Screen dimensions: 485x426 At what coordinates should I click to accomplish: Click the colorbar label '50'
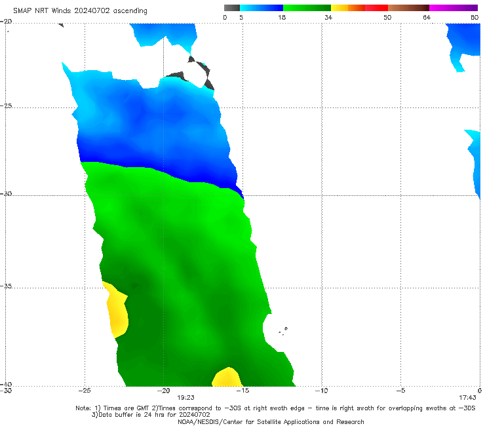click(387, 17)
